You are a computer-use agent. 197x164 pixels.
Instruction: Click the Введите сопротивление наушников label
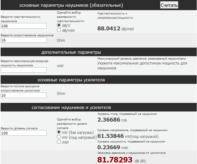[27, 35]
